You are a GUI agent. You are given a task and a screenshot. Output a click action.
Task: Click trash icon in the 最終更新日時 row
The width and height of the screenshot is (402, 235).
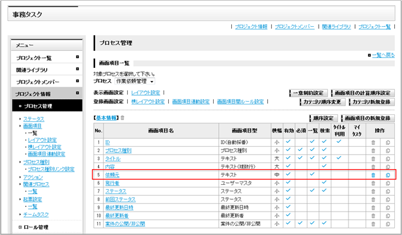click(373, 208)
